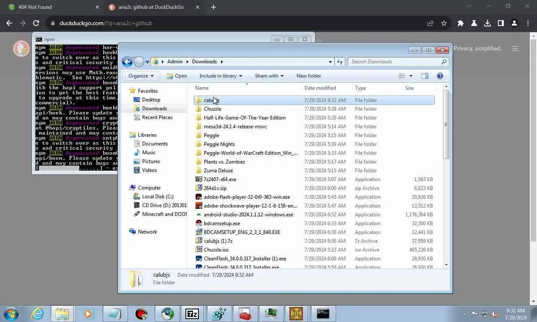
Task: Go back in the Explorer window
Action: coord(127,62)
